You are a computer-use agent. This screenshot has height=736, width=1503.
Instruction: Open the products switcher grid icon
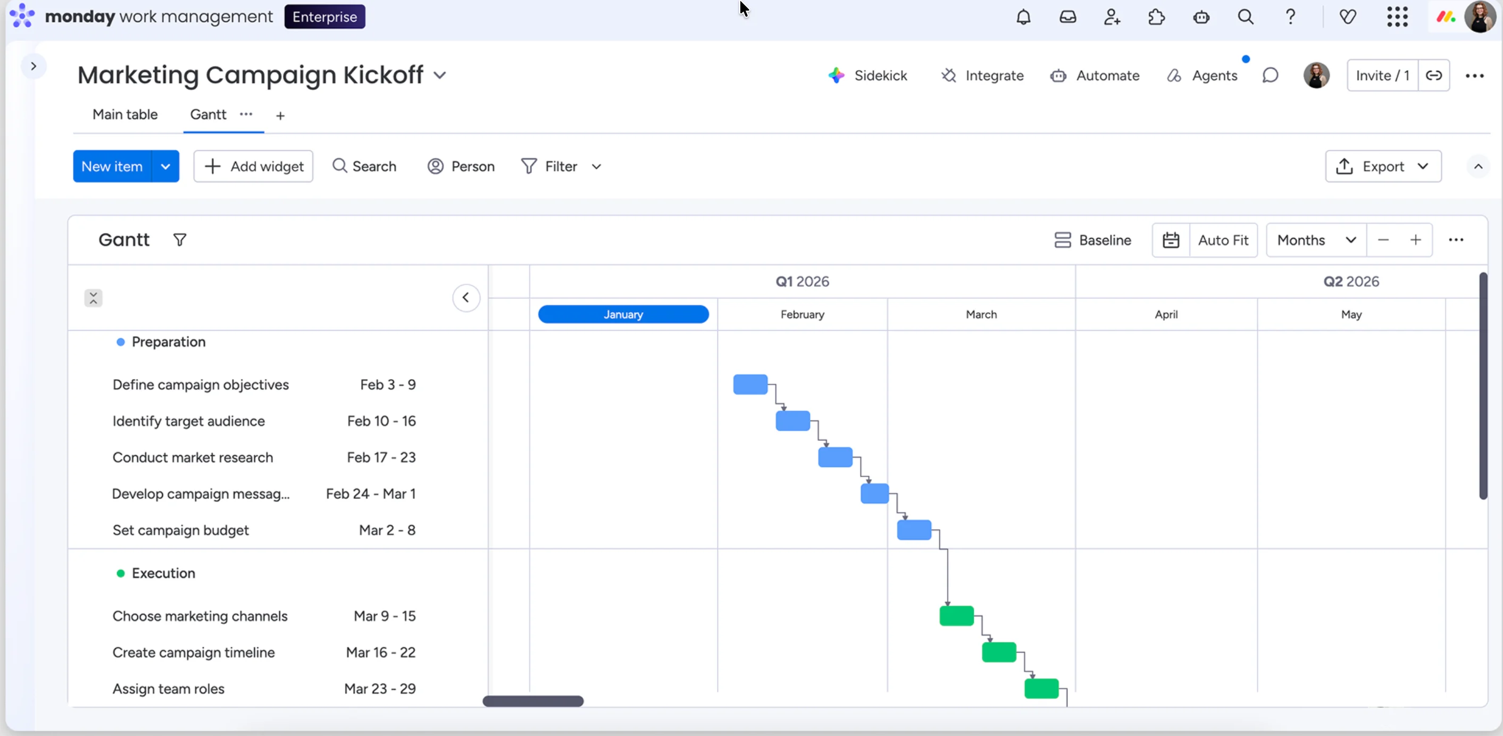point(1397,17)
